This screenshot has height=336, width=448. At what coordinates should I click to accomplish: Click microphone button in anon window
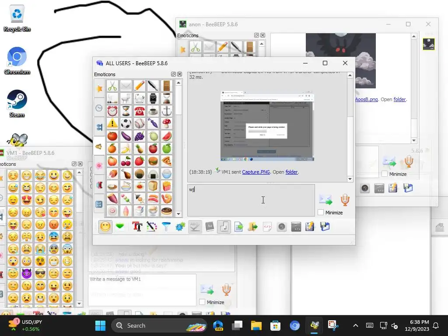(x=409, y=161)
